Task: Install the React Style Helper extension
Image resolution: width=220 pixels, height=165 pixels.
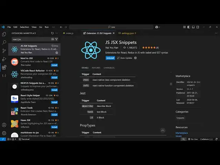Action: [x=54, y=102]
